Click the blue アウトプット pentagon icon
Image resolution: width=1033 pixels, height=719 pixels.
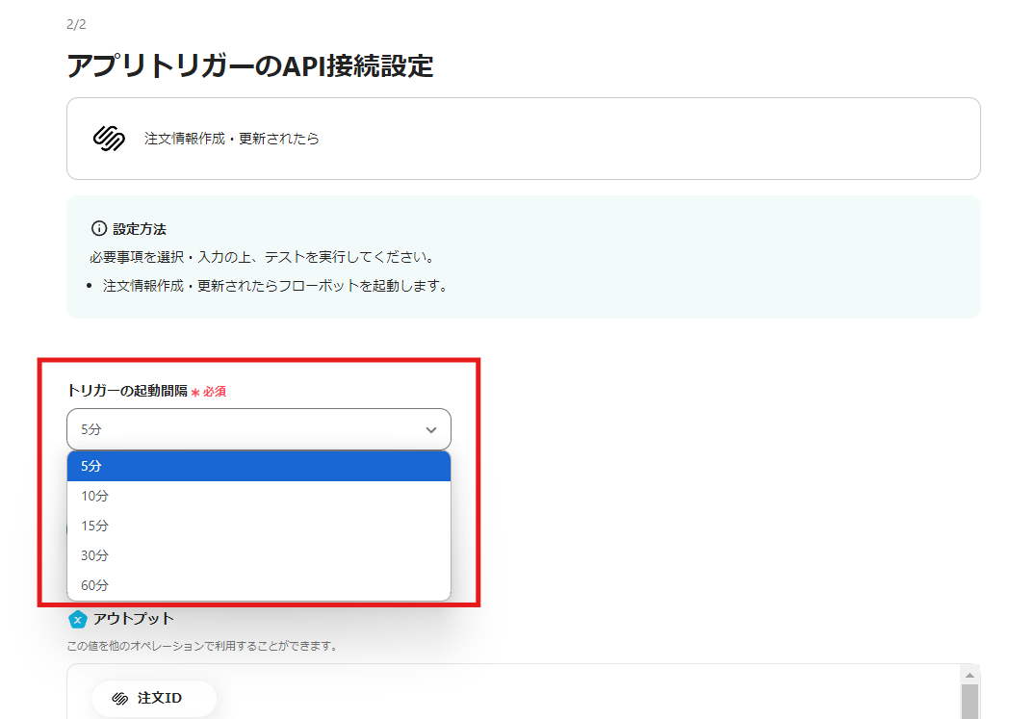(x=78, y=620)
